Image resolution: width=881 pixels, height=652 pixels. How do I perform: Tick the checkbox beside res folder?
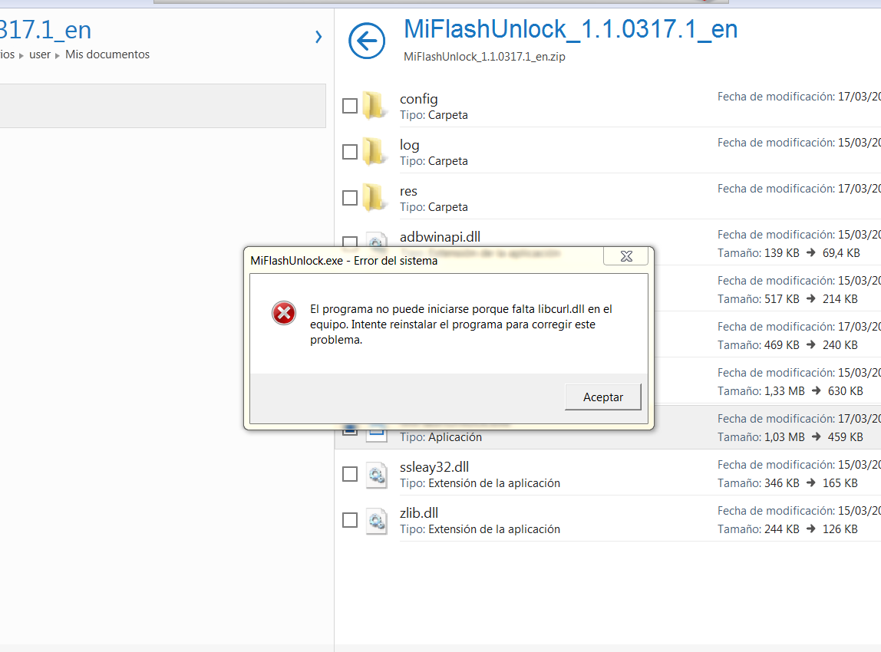tap(350, 198)
